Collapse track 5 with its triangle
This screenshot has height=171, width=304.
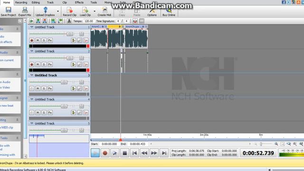point(32,123)
